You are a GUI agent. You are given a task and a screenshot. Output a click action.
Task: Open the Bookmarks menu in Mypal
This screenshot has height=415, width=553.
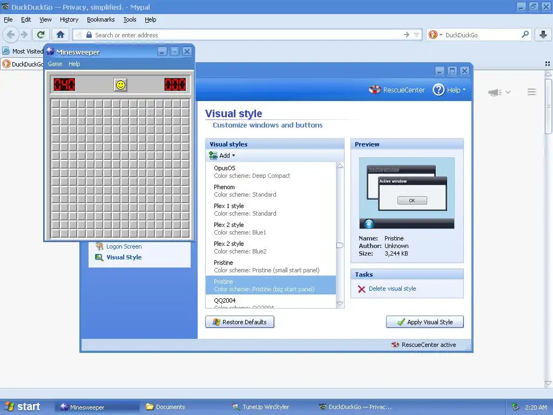101,19
